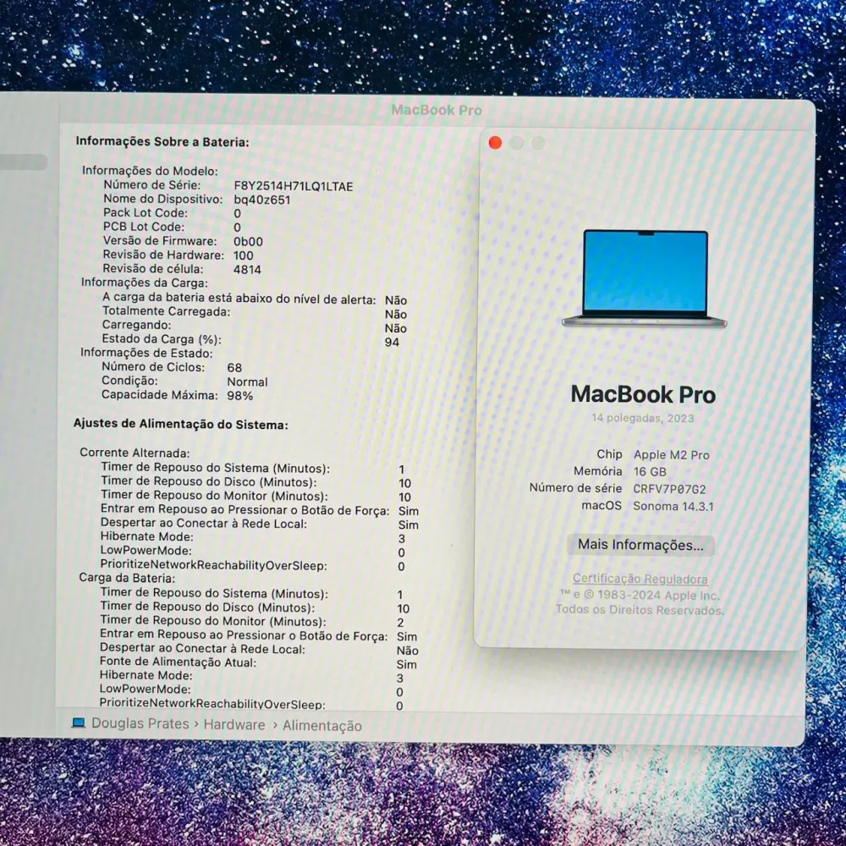Click the Carregando: label

[136, 326]
